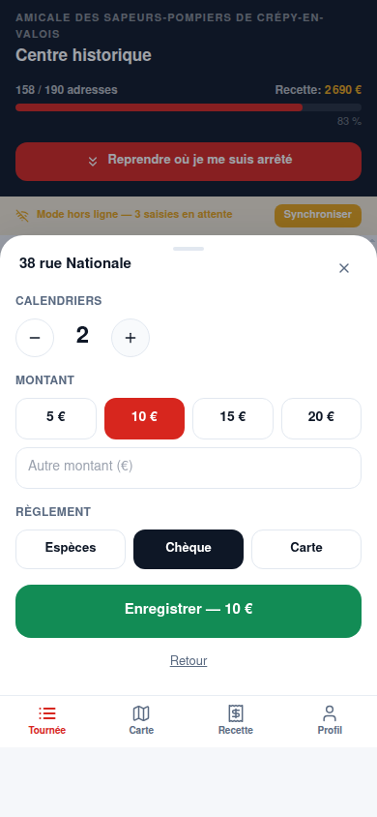Choose Espèces as payment method

(x=71, y=549)
